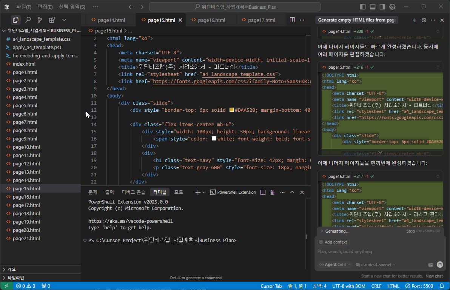Click the Cursor Tab status item
This screenshot has height=290, width=450.
(x=271, y=286)
